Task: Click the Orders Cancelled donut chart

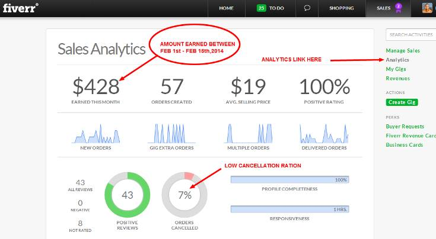Action: pos(184,195)
